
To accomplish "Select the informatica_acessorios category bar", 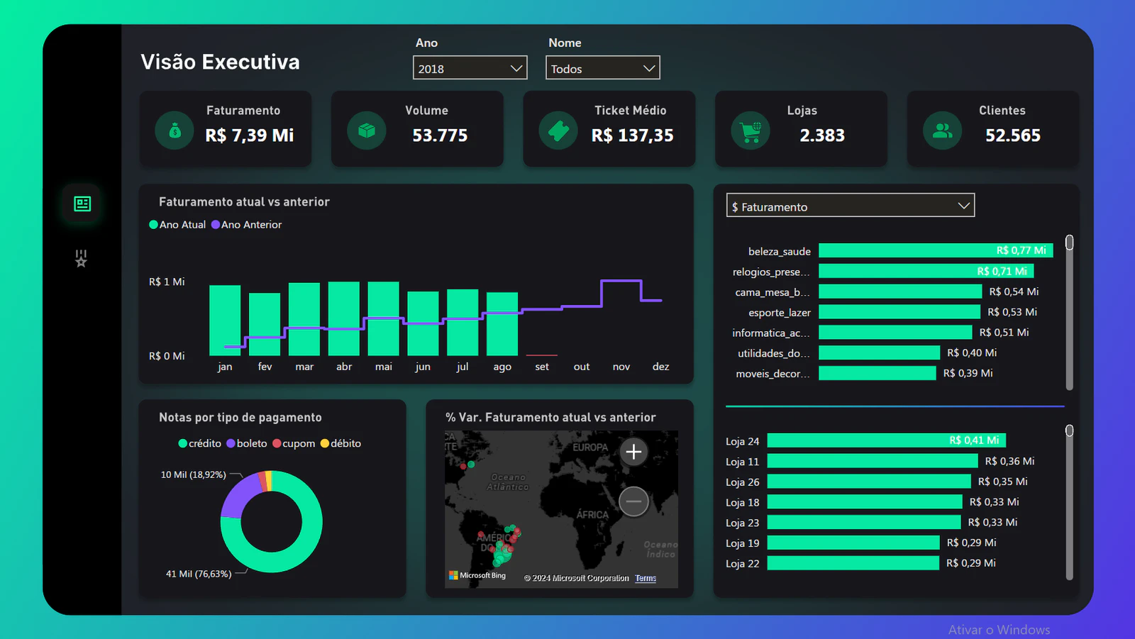I will [x=895, y=333].
